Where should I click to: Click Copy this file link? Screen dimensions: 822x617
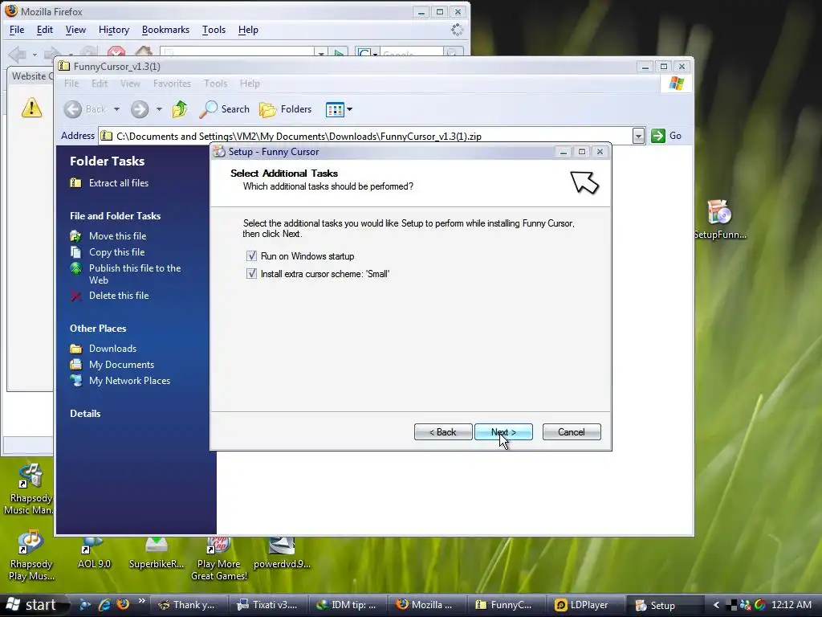tap(116, 252)
